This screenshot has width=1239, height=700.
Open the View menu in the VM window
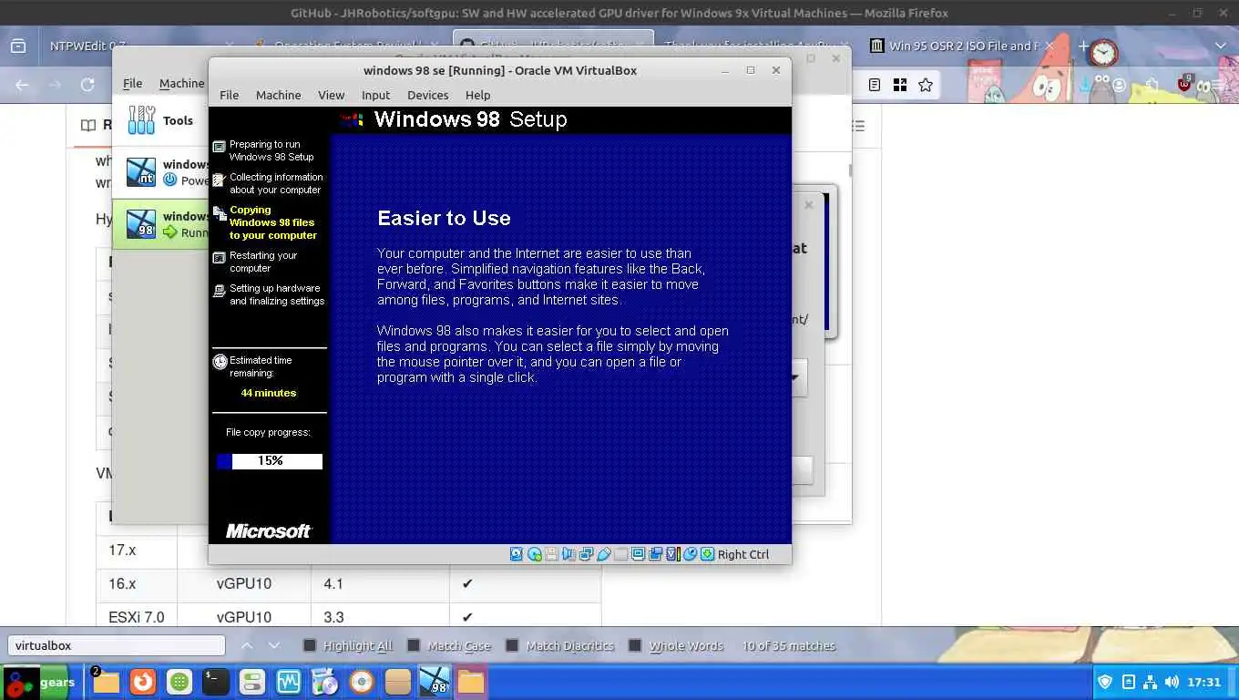click(331, 95)
